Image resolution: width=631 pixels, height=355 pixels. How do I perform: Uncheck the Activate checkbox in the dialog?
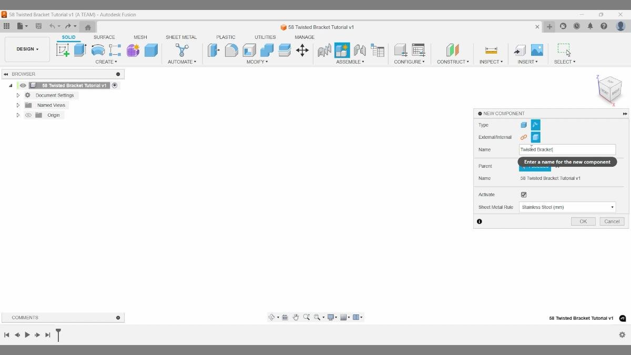524,195
